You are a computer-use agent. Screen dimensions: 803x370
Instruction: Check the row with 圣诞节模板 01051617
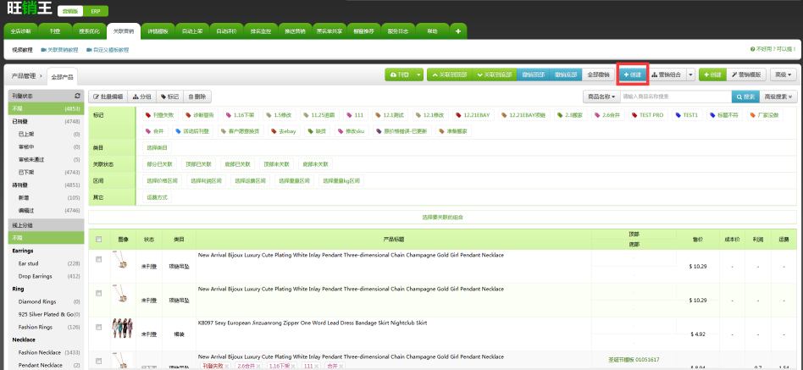point(99,361)
